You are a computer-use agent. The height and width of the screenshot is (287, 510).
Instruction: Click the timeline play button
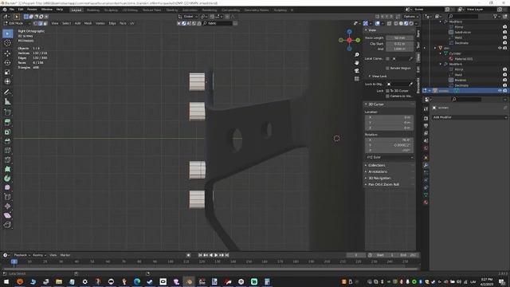(216, 255)
